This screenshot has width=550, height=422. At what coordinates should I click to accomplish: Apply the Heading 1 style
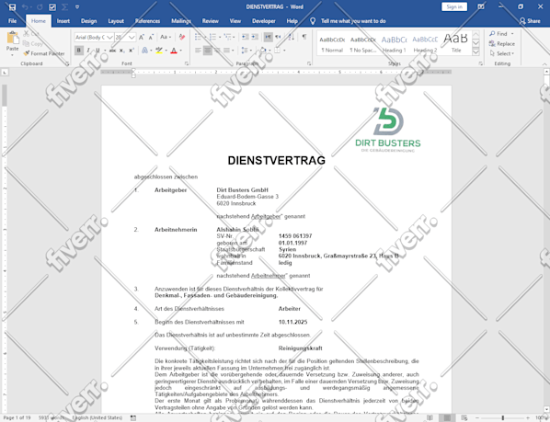coord(395,43)
